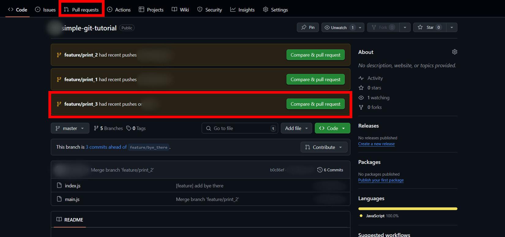Click the simple-git-tutorial repository name
The height and width of the screenshot is (237, 505).
[89, 28]
